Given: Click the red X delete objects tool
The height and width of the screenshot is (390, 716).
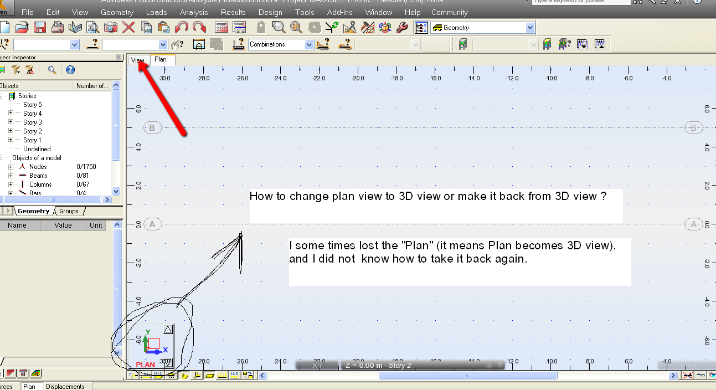Looking at the screenshot, I should point(129,27).
